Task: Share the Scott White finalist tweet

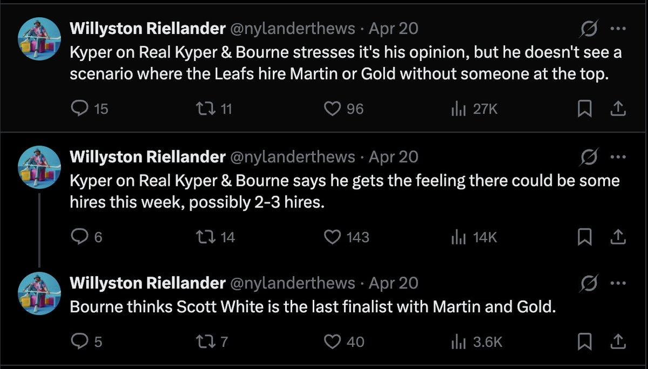Action: (618, 341)
